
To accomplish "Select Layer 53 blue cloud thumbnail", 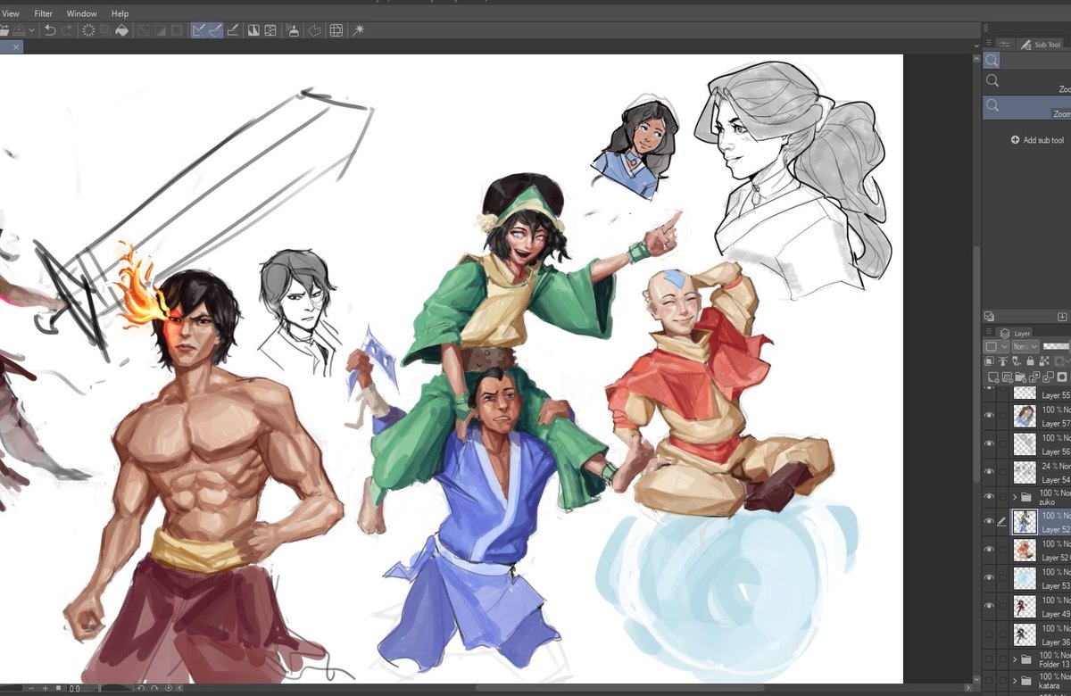I will pyautogui.click(x=1025, y=577).
